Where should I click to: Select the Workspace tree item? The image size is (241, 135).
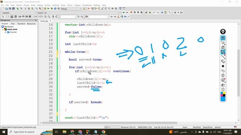(9, 27)
